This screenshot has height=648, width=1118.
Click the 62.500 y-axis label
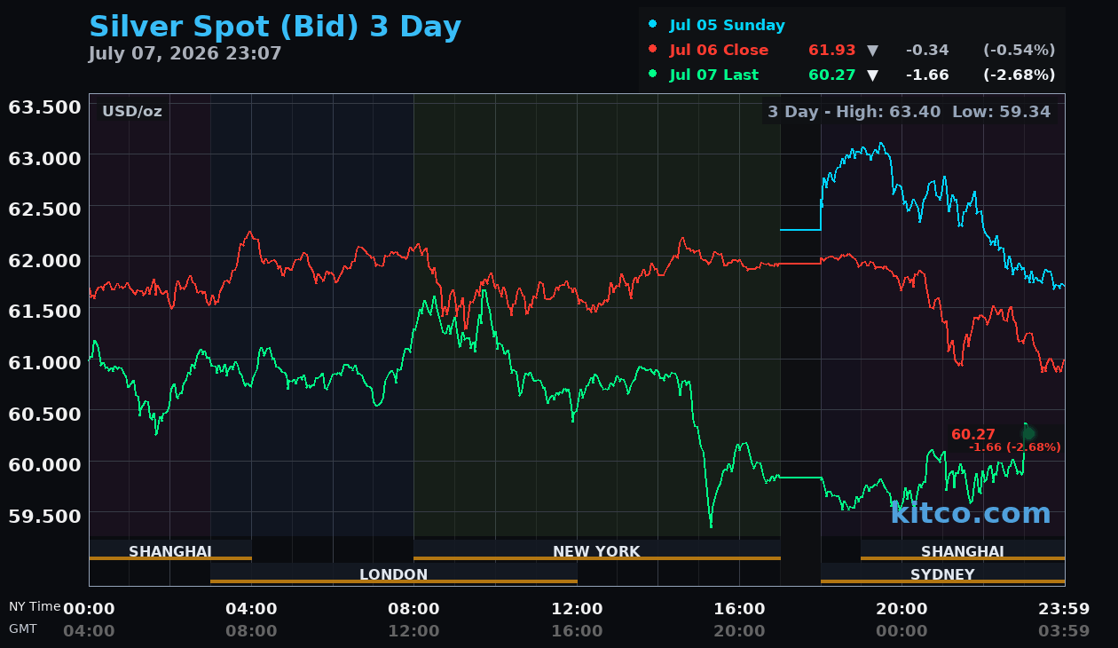tap(44, 209)
